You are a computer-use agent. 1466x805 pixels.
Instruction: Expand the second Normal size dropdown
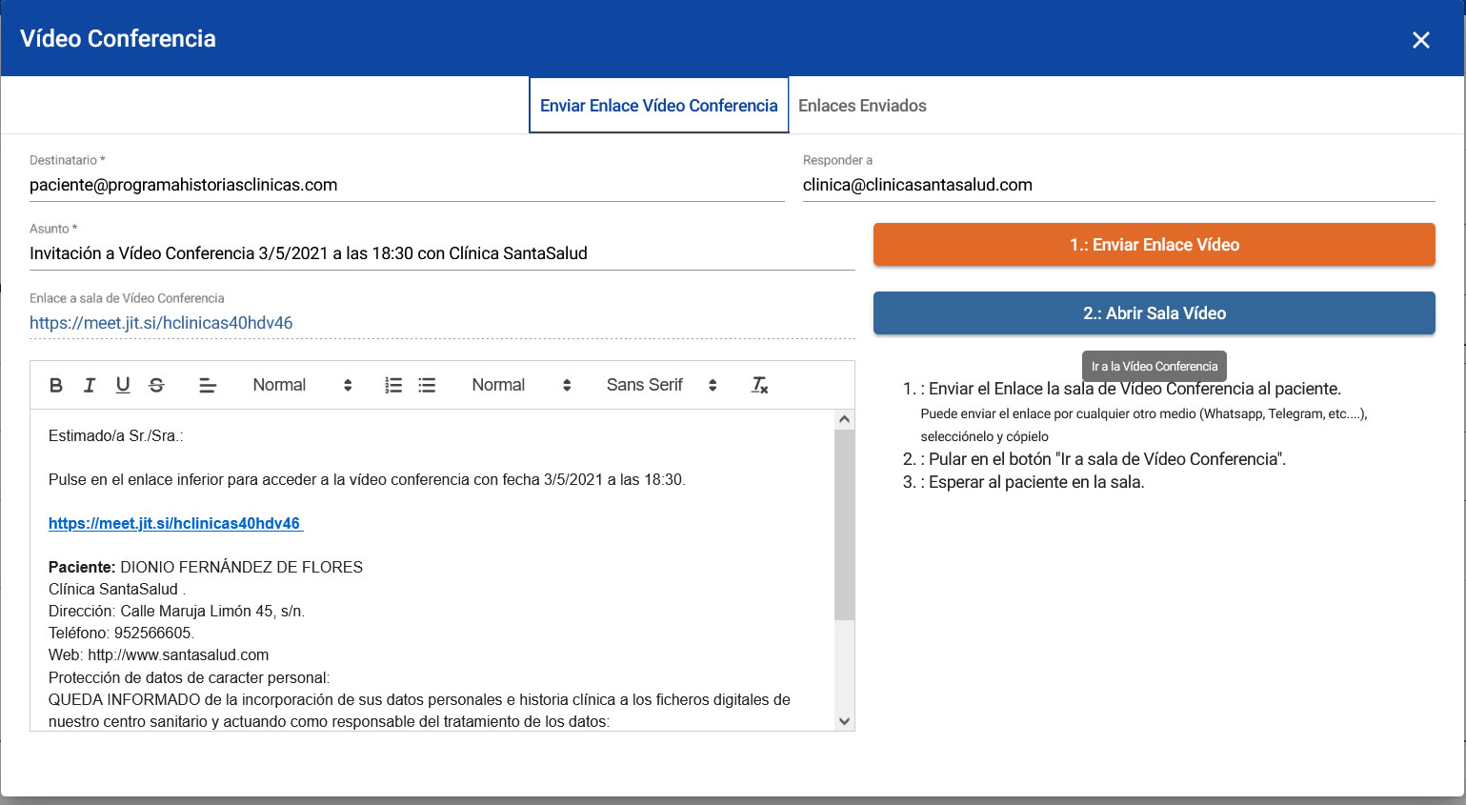(520, 385)
